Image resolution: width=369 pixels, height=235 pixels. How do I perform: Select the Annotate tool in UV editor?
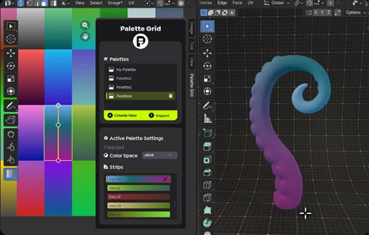(10, 106)
